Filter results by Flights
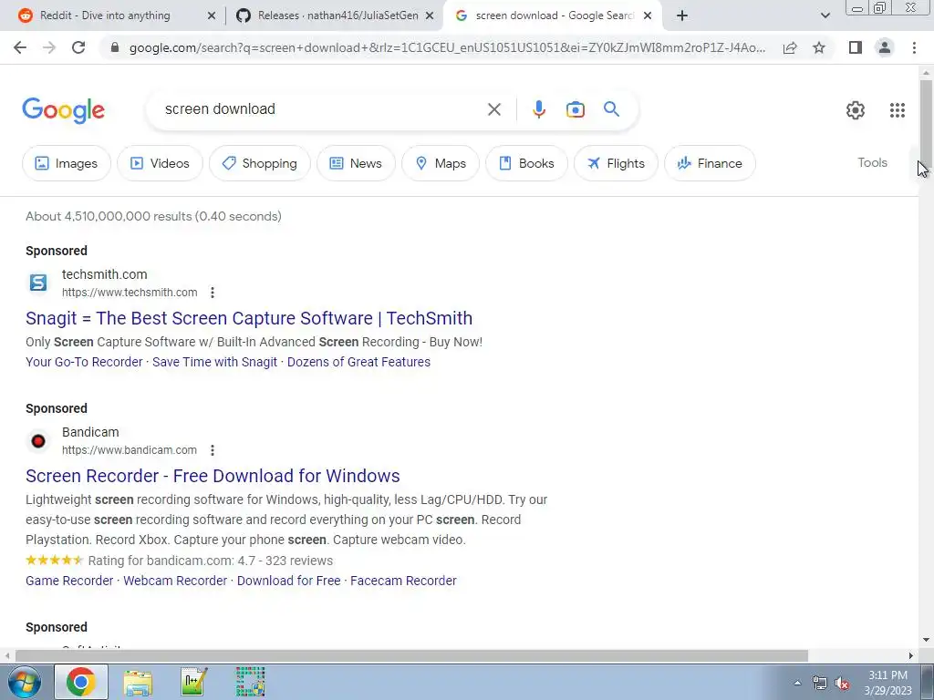 (616, 163)
